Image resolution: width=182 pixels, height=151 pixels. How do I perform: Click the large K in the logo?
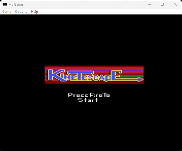click(x=53, y=75)
